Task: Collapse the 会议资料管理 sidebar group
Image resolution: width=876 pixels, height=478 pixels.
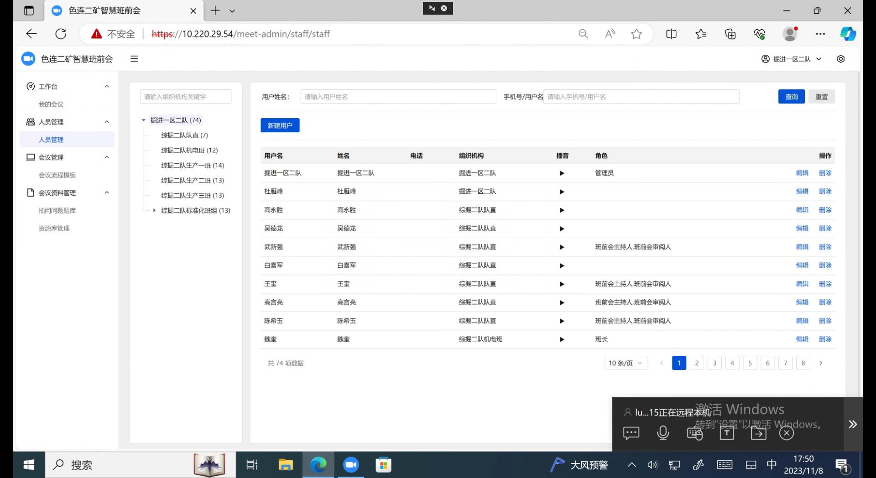Action: point(107,193)
